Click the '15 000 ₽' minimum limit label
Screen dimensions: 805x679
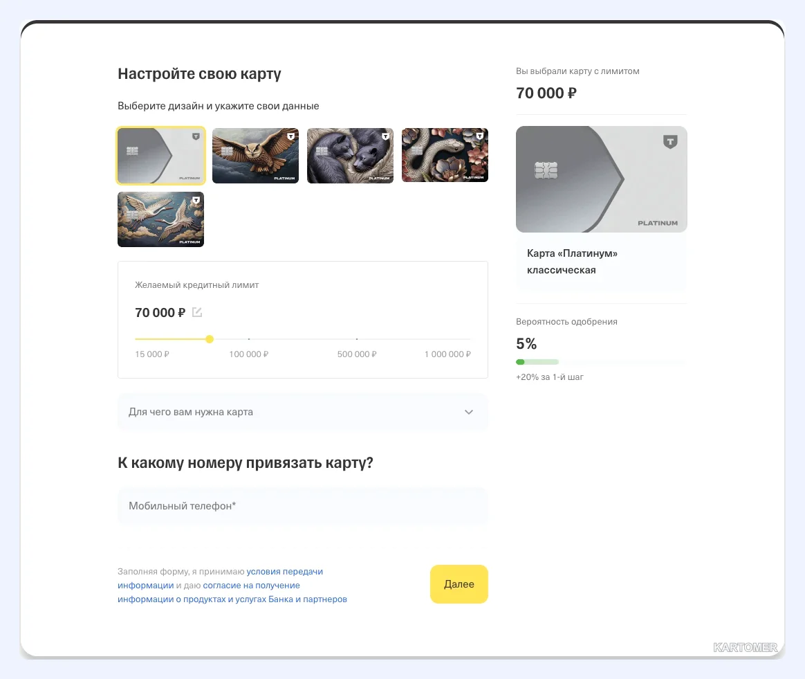pos(152,354)
